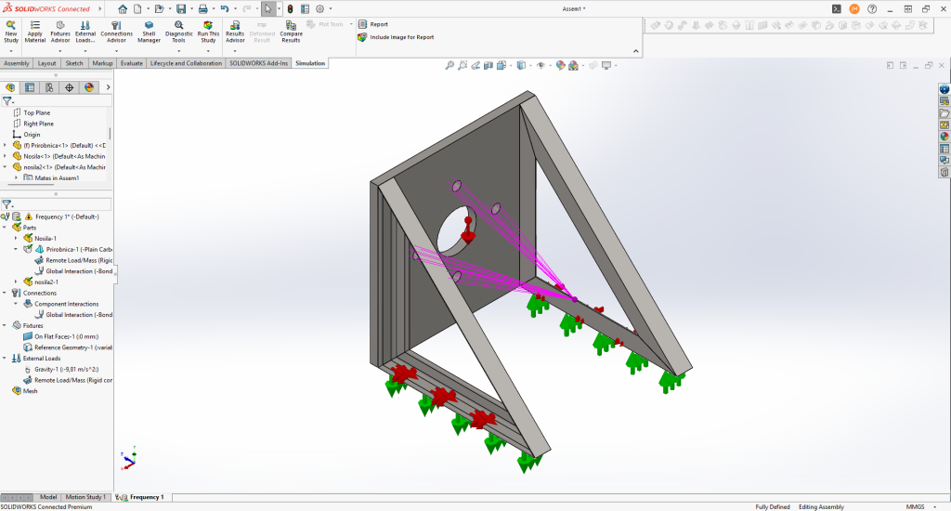Open Appearances color ball in task pane
Screen dimensions: 951x511
[x=944, y=137]
